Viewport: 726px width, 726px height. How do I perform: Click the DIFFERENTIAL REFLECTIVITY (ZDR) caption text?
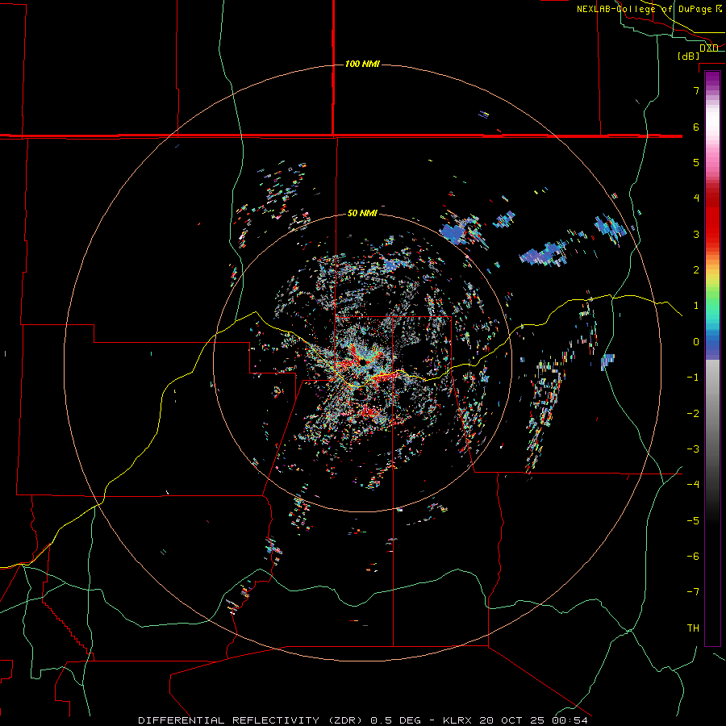coord(252,720)
